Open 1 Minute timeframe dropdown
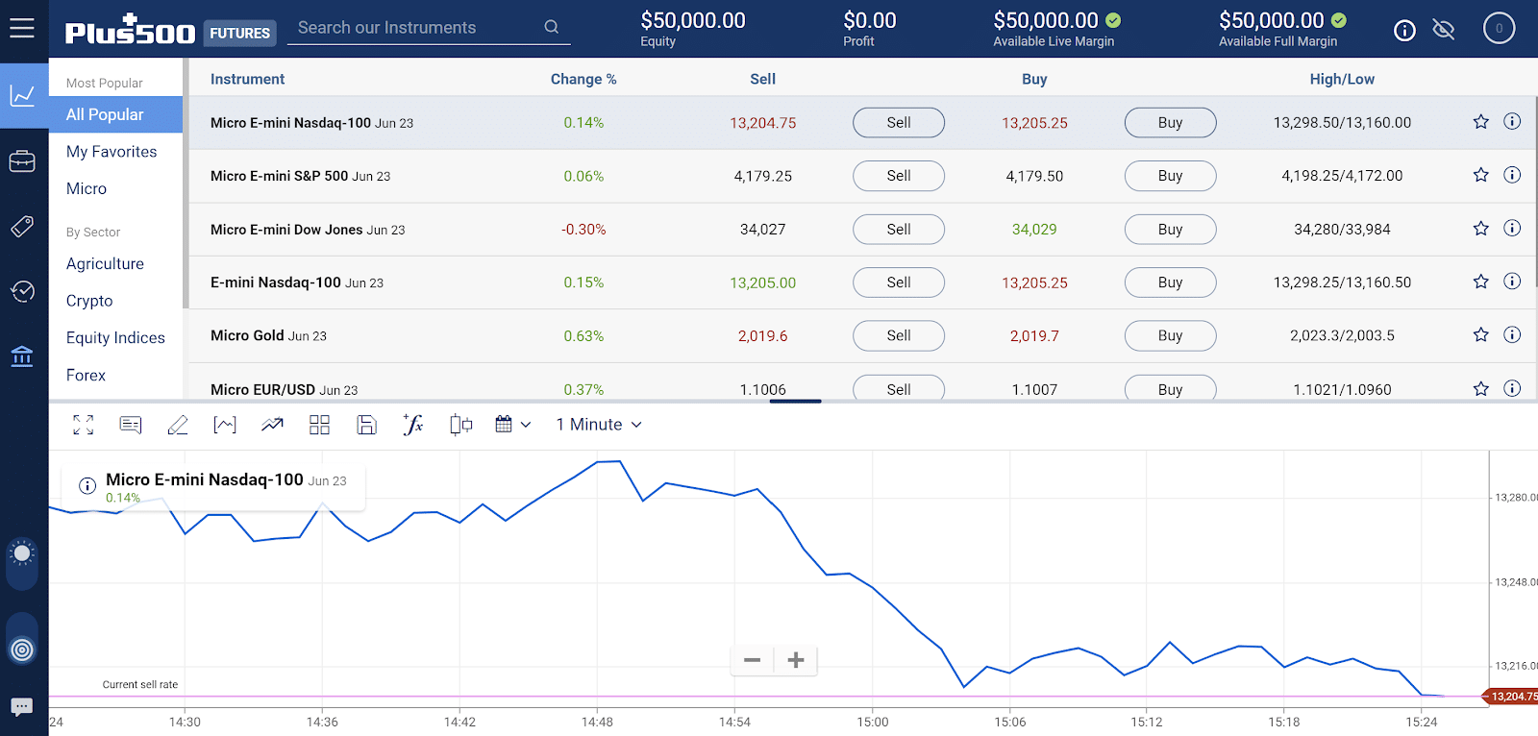The height and width of the screenshot is (736, 1538). 599,425
